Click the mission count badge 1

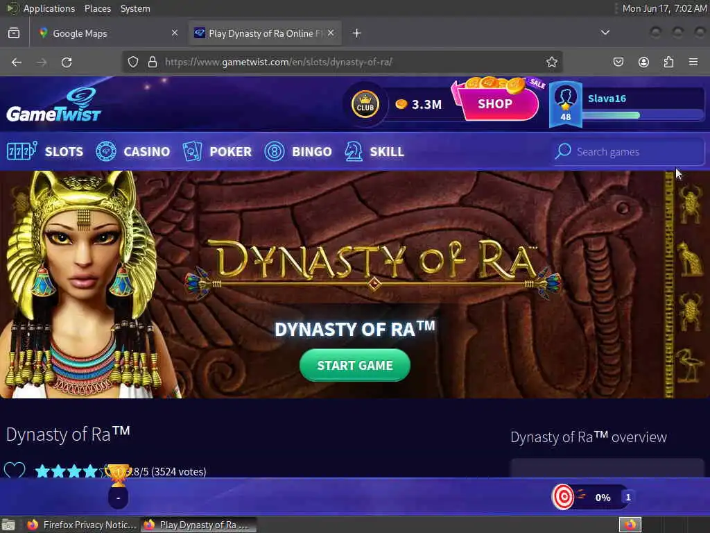627,497
